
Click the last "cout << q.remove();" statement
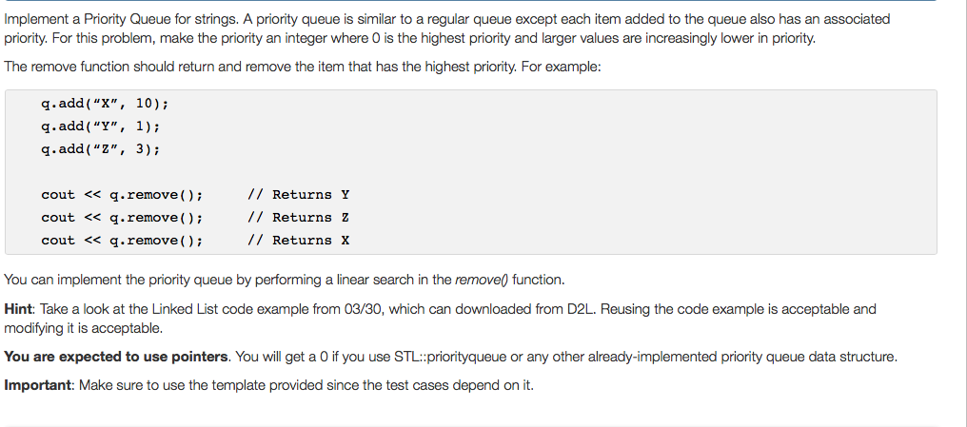[x=122, y=241]
